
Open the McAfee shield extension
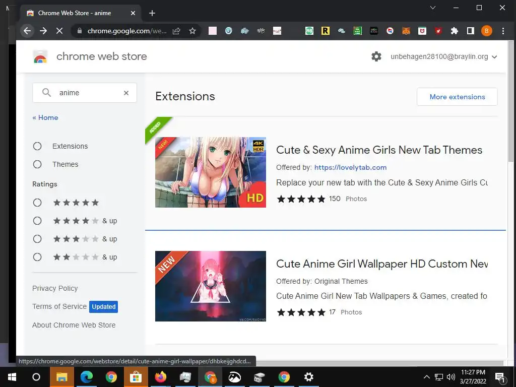tap(422, 31)
